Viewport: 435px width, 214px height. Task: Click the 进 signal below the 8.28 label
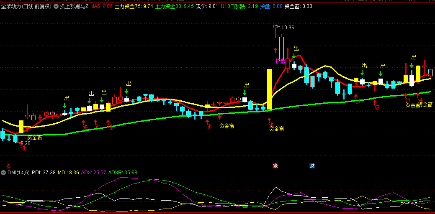(x=23, y=148)
